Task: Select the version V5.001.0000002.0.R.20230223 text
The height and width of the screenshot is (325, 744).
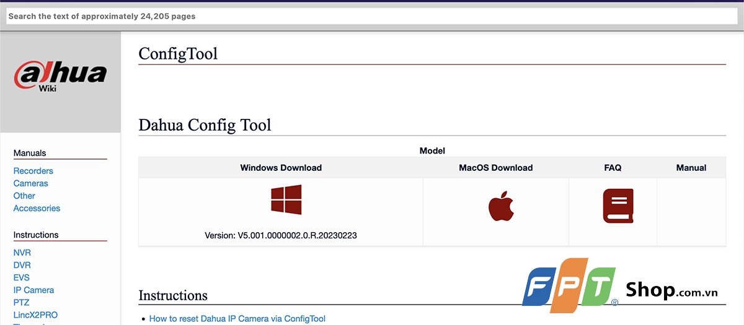Action: [281, 235]
